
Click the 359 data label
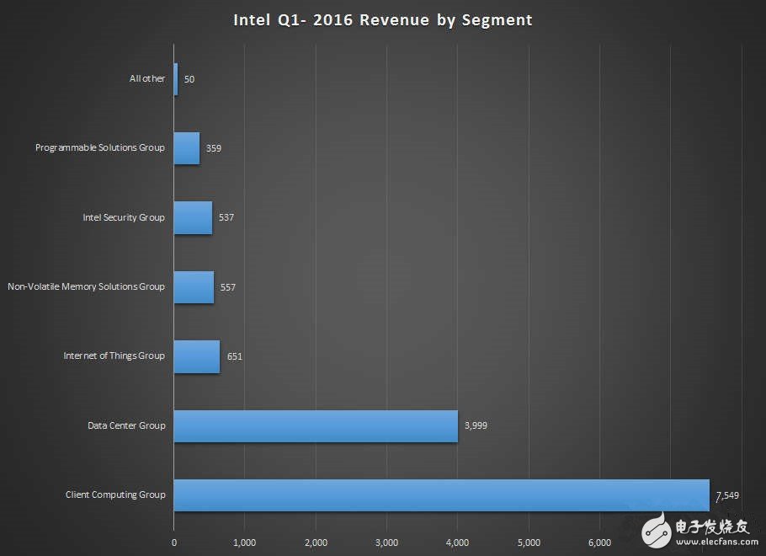[x=213, y=148]
